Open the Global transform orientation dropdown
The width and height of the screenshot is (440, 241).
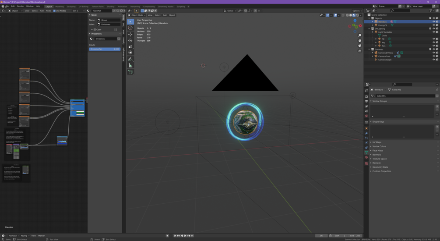230,11
